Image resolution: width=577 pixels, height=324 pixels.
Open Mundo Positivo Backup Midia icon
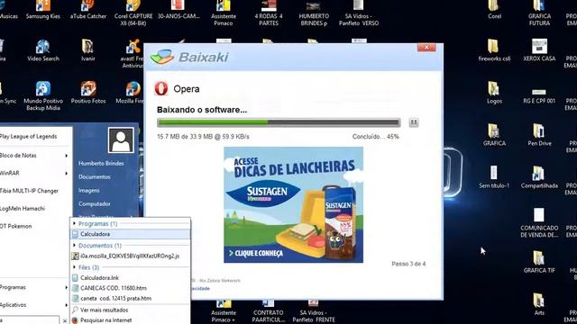pos(43,96)
